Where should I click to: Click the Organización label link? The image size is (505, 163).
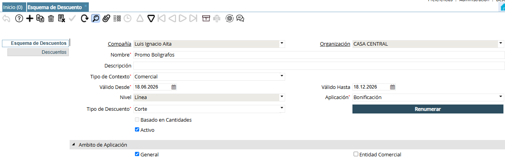click(x=335, y=44)
